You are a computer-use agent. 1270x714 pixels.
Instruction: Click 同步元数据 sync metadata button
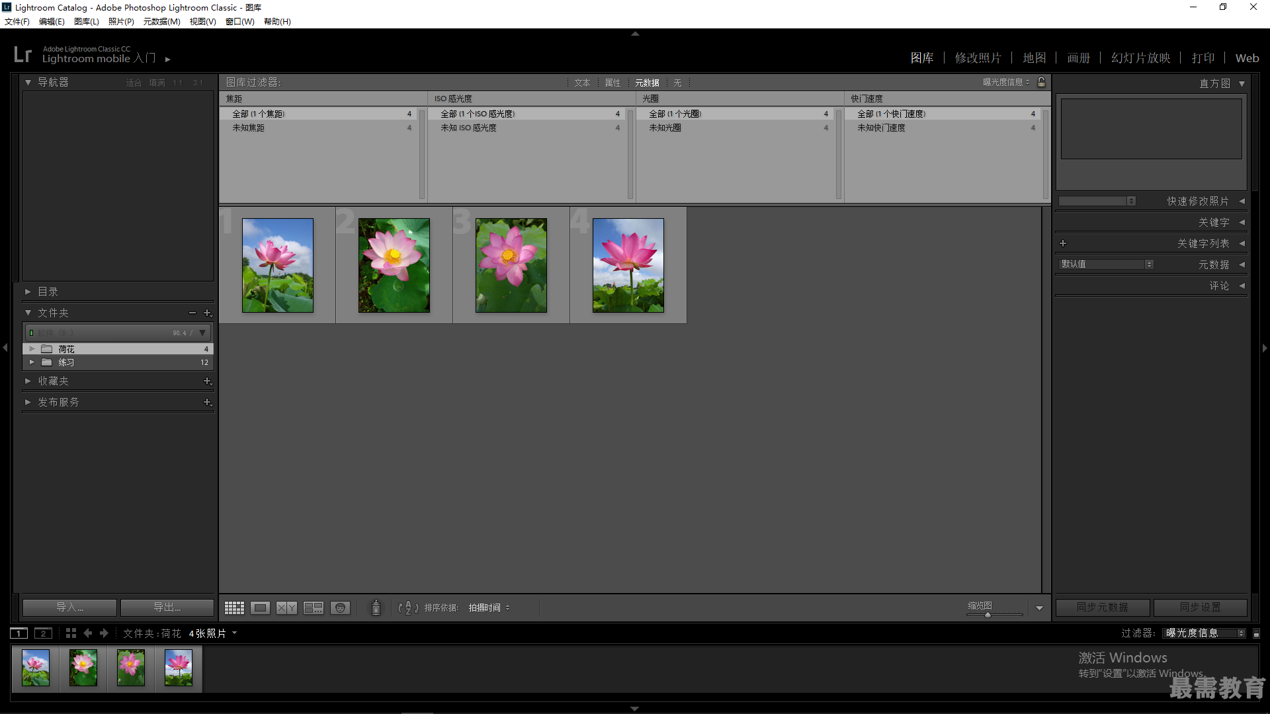(1103, 607)
